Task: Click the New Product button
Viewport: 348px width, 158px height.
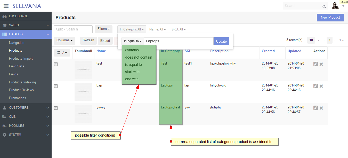Action: coord(330,18)
